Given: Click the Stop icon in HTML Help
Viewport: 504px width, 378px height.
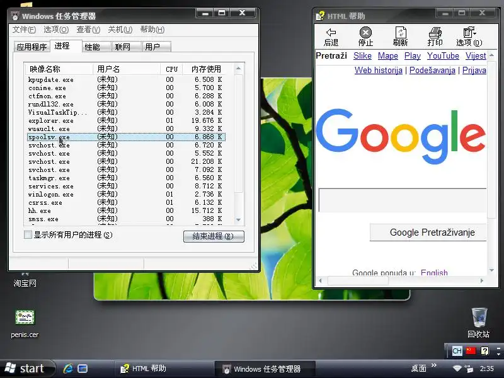Looking at the screenshot, I should point(365,33).
